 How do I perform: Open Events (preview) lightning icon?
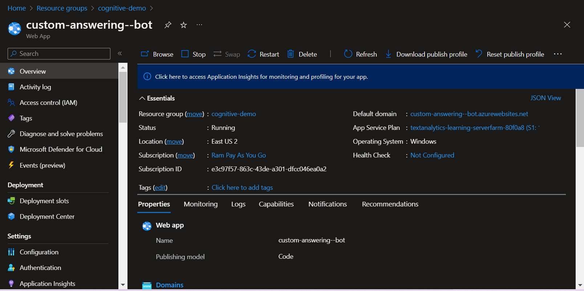click(11, 165)
